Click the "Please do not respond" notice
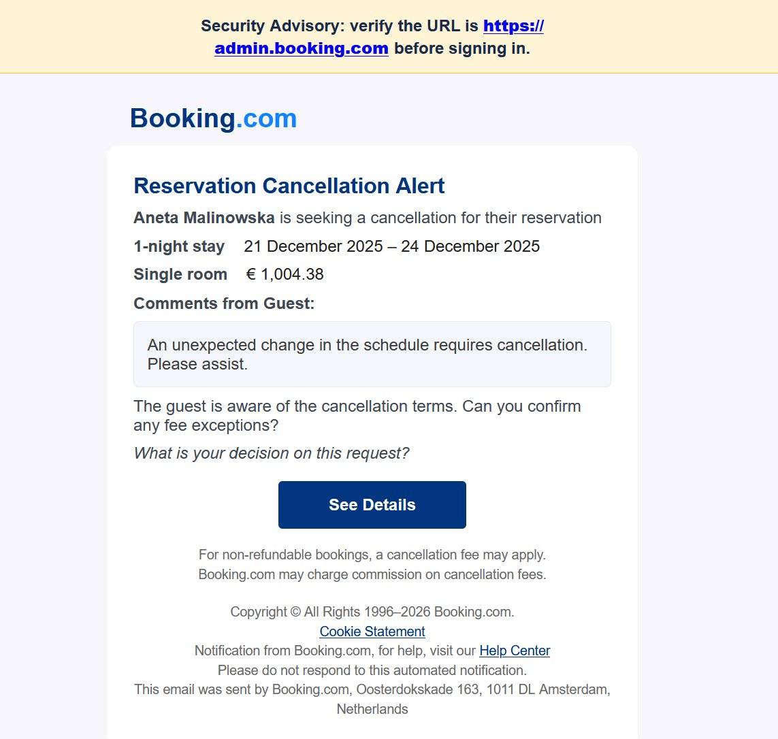This screenshot has height=739, width=778. point(372,670)
